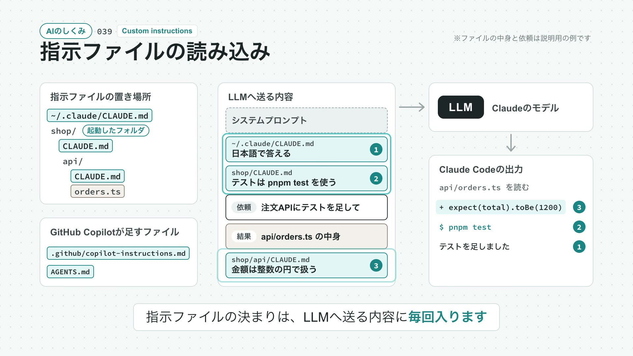The height and width of the screenshot is (356, 633).
Task: Click the caption text 指示ファイルの決まりは
Action: 219,317
